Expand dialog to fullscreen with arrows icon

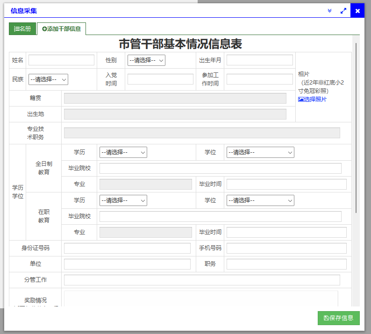point(343,11)
